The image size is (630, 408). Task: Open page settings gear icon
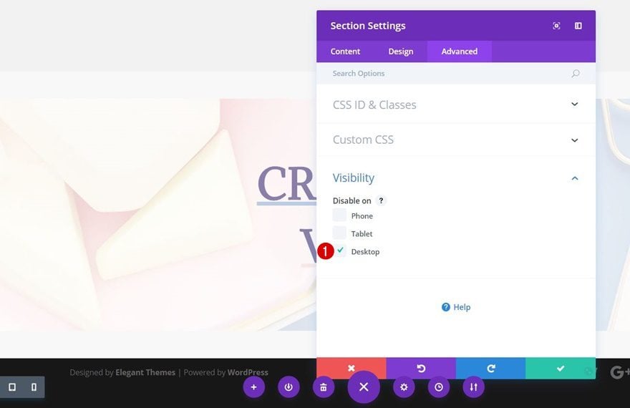[404, 387]
